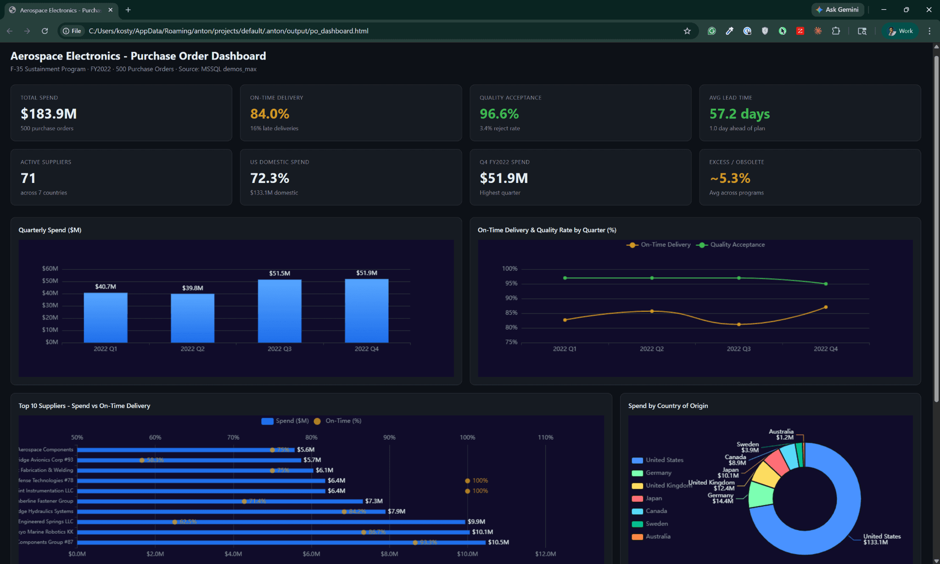Click the shield privacy extension icon
The height and width of the screenshot is (564, 940).
(x=765, y=31)
